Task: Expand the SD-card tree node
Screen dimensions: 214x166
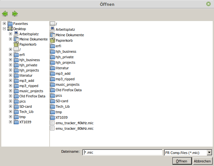Action: click(10, 106)
